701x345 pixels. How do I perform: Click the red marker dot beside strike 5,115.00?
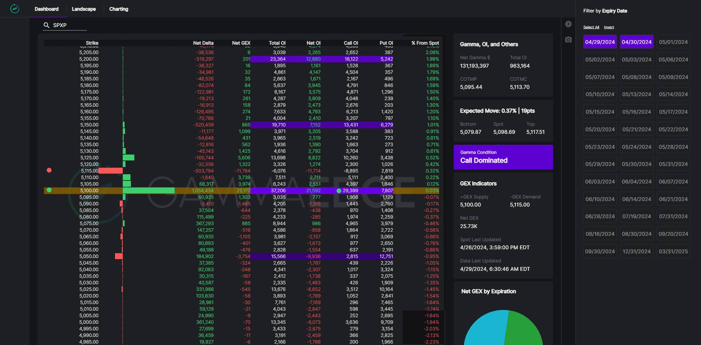point(49,170)
